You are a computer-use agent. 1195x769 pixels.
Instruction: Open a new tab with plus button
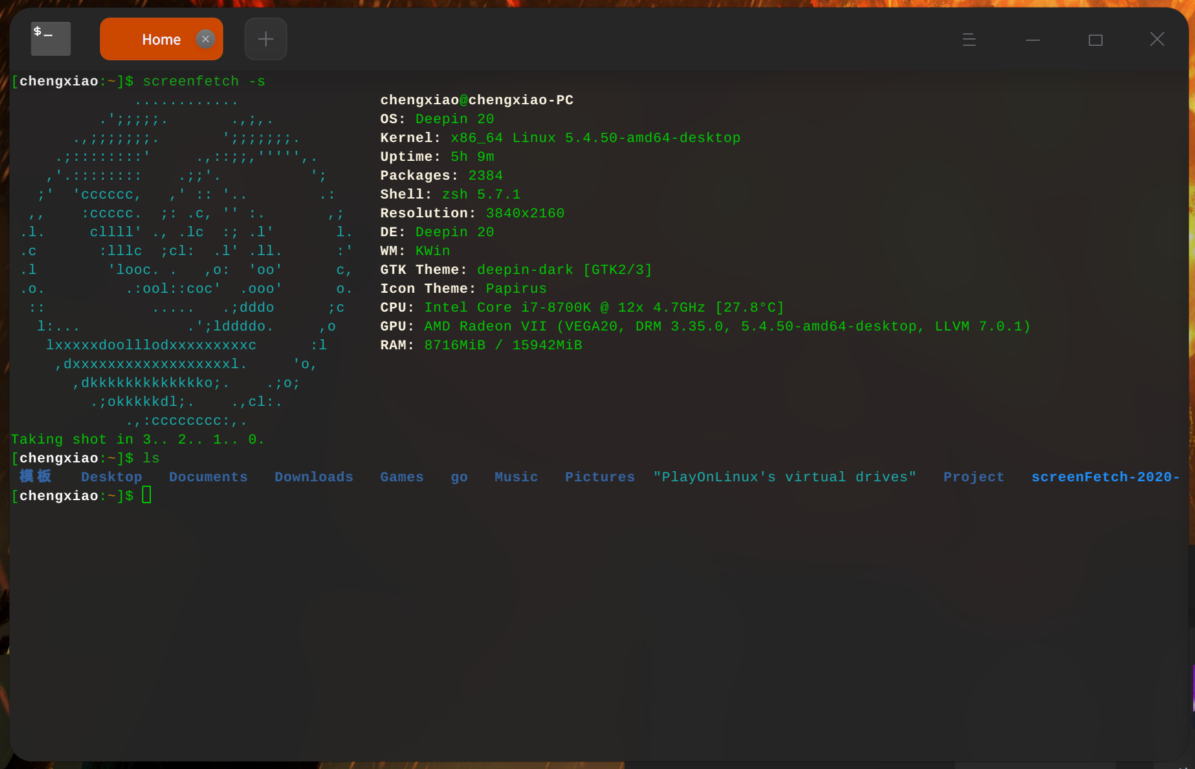[265, 39]
